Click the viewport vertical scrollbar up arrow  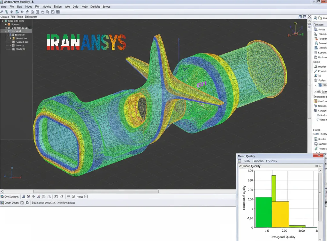pyautogui.click(x=309, y=21)
